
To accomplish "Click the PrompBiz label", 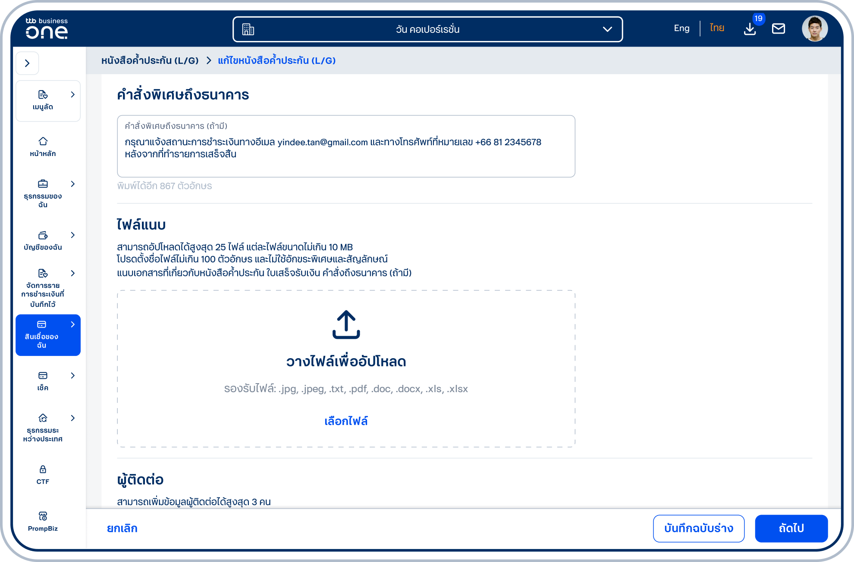I will coord(43,528).
